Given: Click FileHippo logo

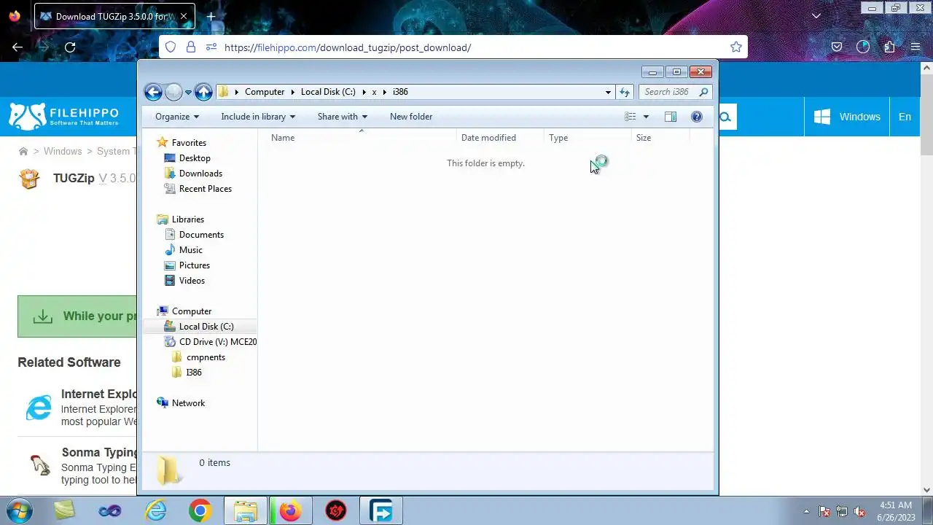Looking at the screenshot, I should [x=64, y=117].
